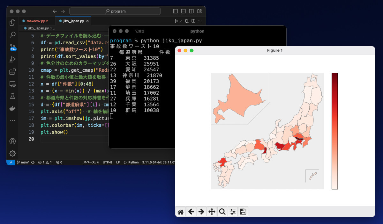The image size is (383, 224).
Task: Click the matplotlib Home reset view icon
Action: [x=181, y=212]
